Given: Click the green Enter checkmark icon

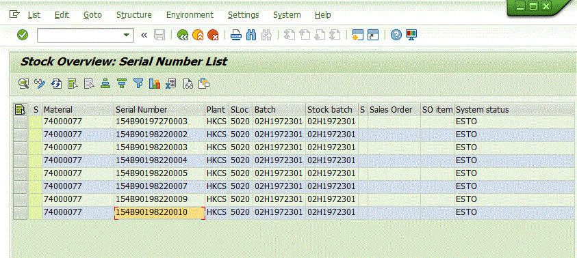Looking at the screenshot, I should (23, 35).
